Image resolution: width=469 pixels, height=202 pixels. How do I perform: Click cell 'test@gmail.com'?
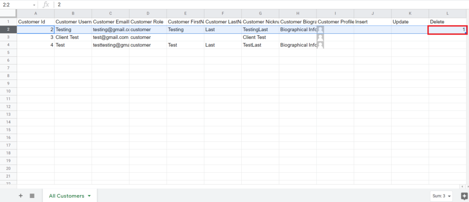click(110, 37)
